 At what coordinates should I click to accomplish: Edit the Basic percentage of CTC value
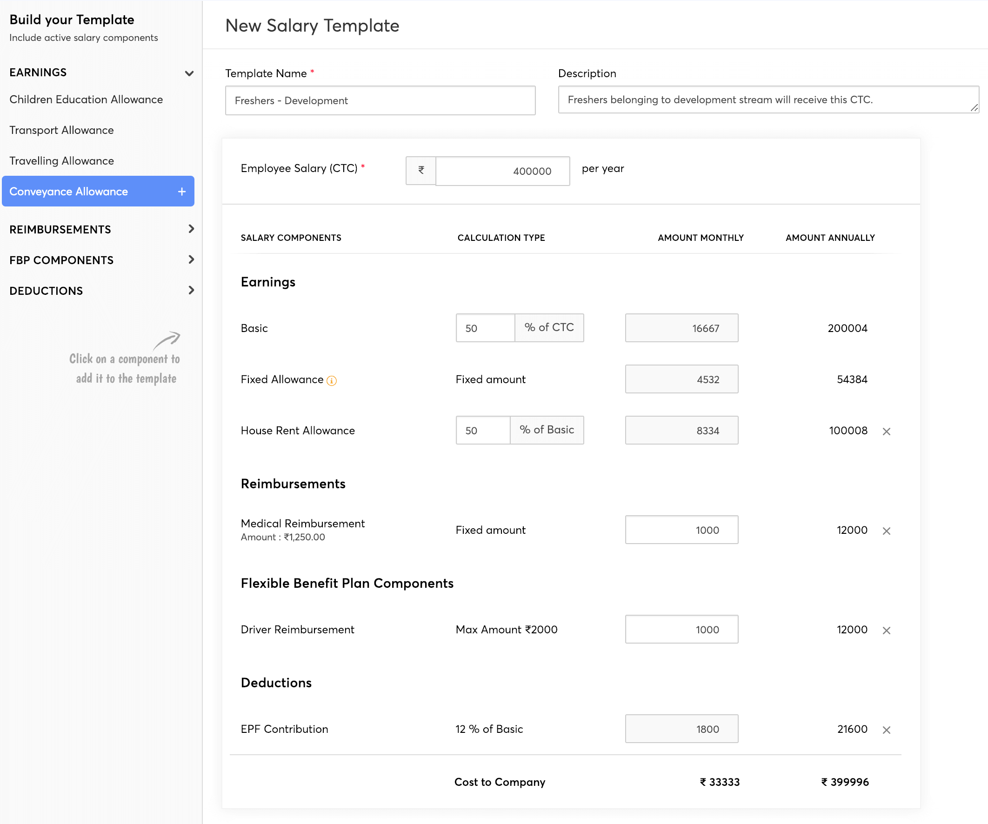point(485,328)
